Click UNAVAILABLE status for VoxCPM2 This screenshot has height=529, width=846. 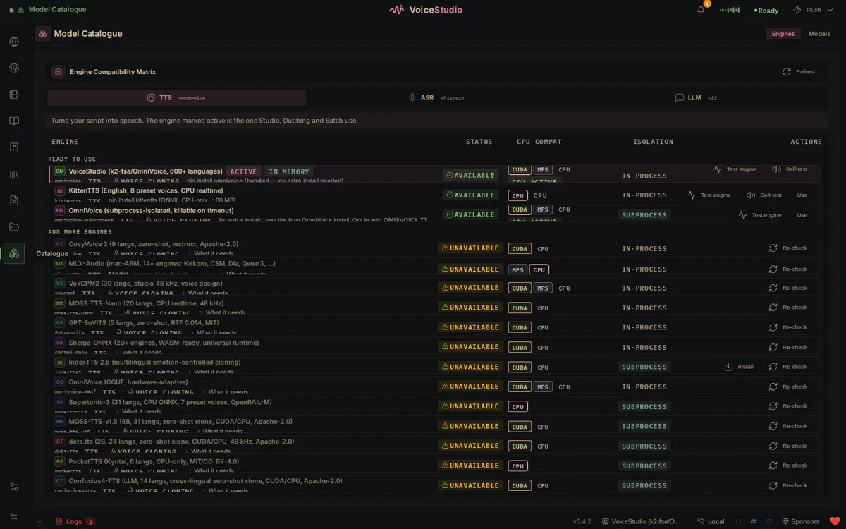click(470, 288)
